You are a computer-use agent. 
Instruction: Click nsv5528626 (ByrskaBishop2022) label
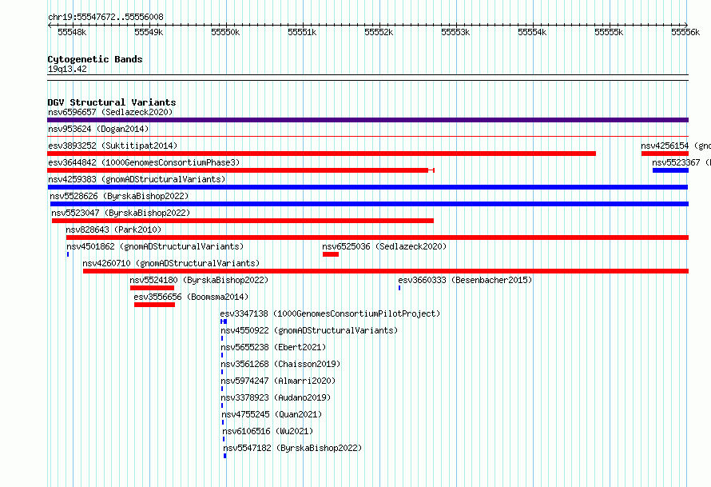[x=119, y=196]
